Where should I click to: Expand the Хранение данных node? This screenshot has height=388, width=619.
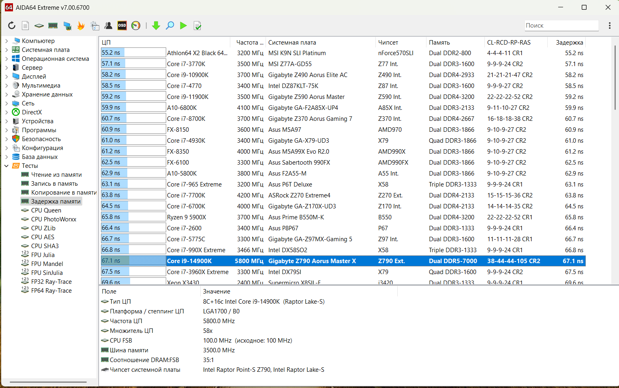6,94
